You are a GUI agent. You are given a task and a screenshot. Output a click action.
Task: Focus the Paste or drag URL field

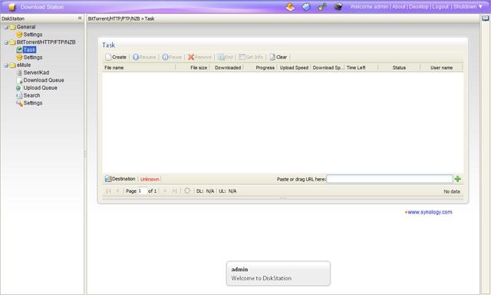point(390,179)
